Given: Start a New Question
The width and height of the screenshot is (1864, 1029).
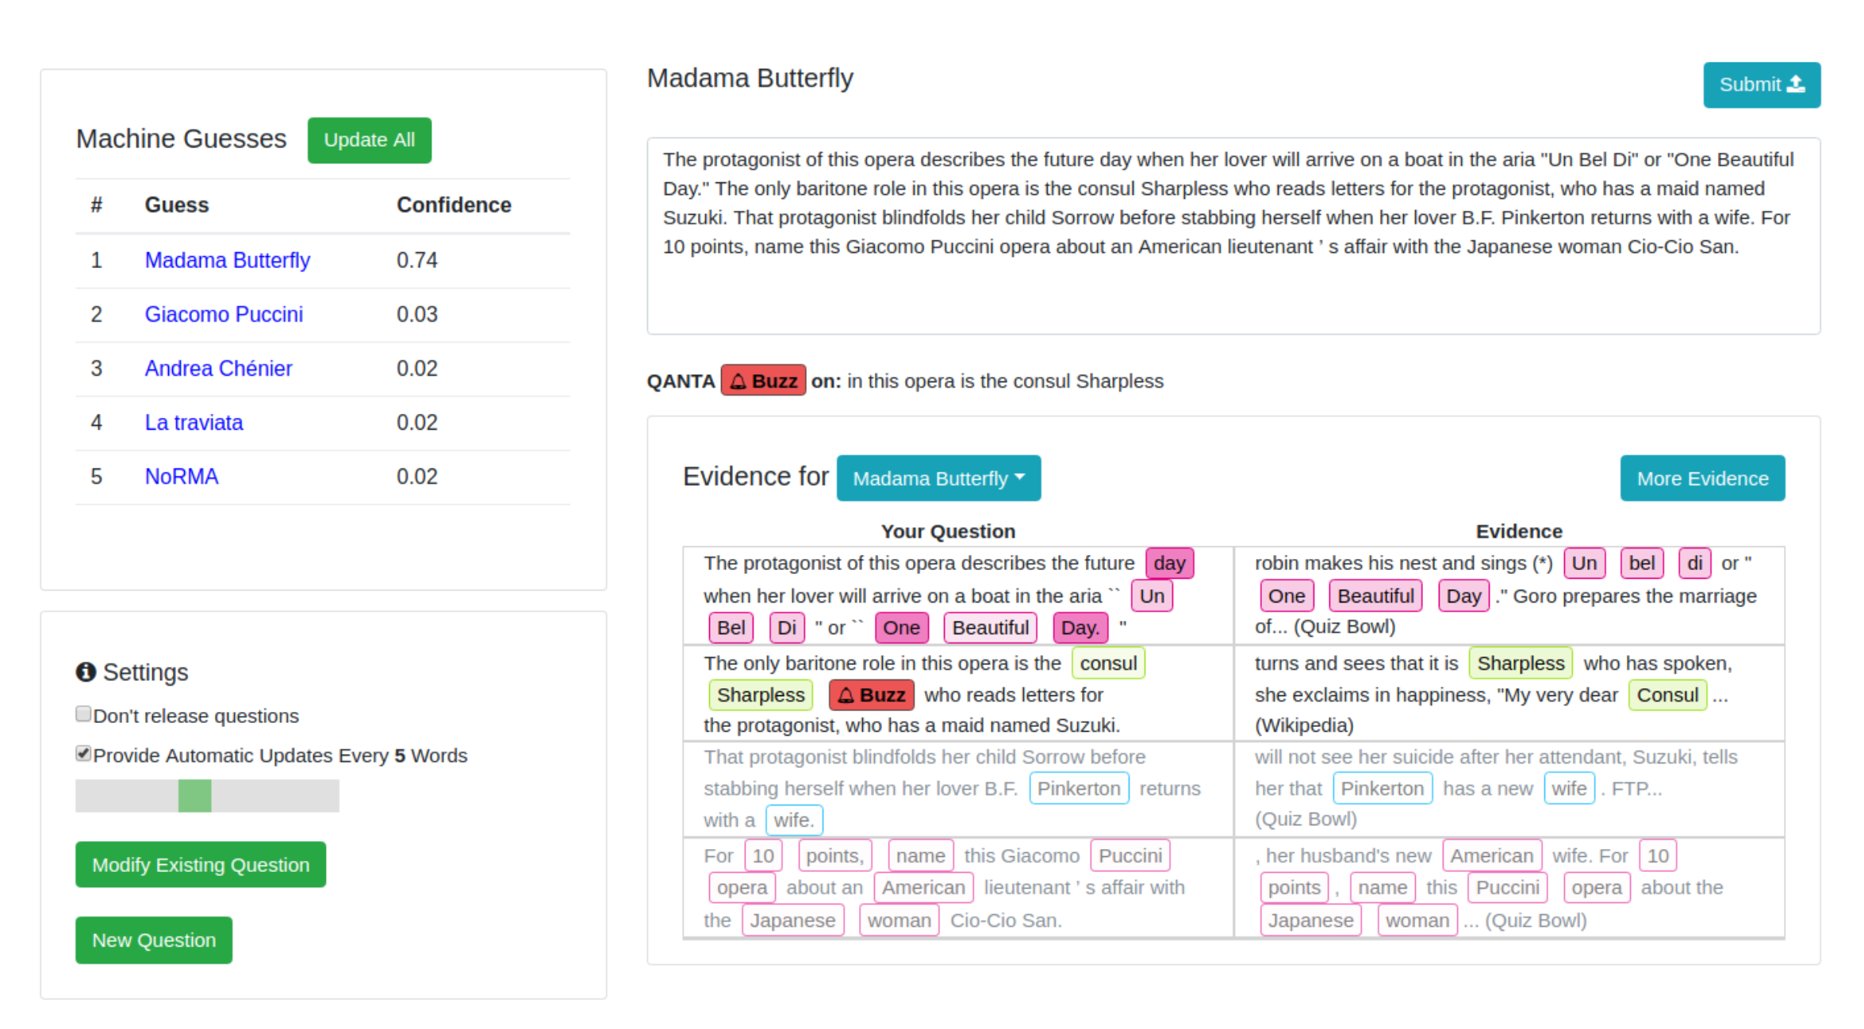Looking at the screenshot, I should 154,940.
